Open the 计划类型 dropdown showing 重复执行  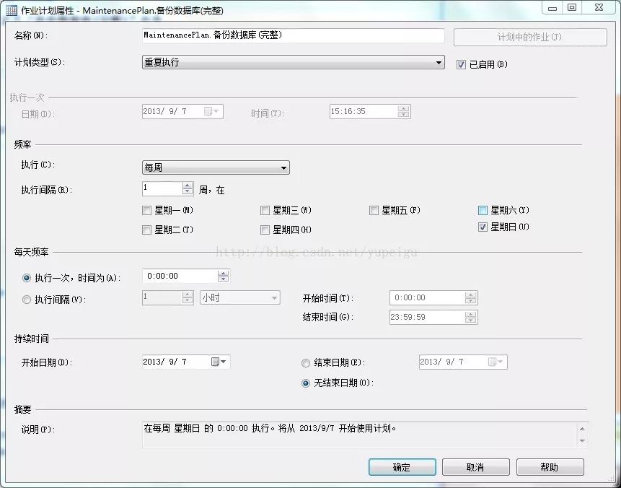pos(293,63)
